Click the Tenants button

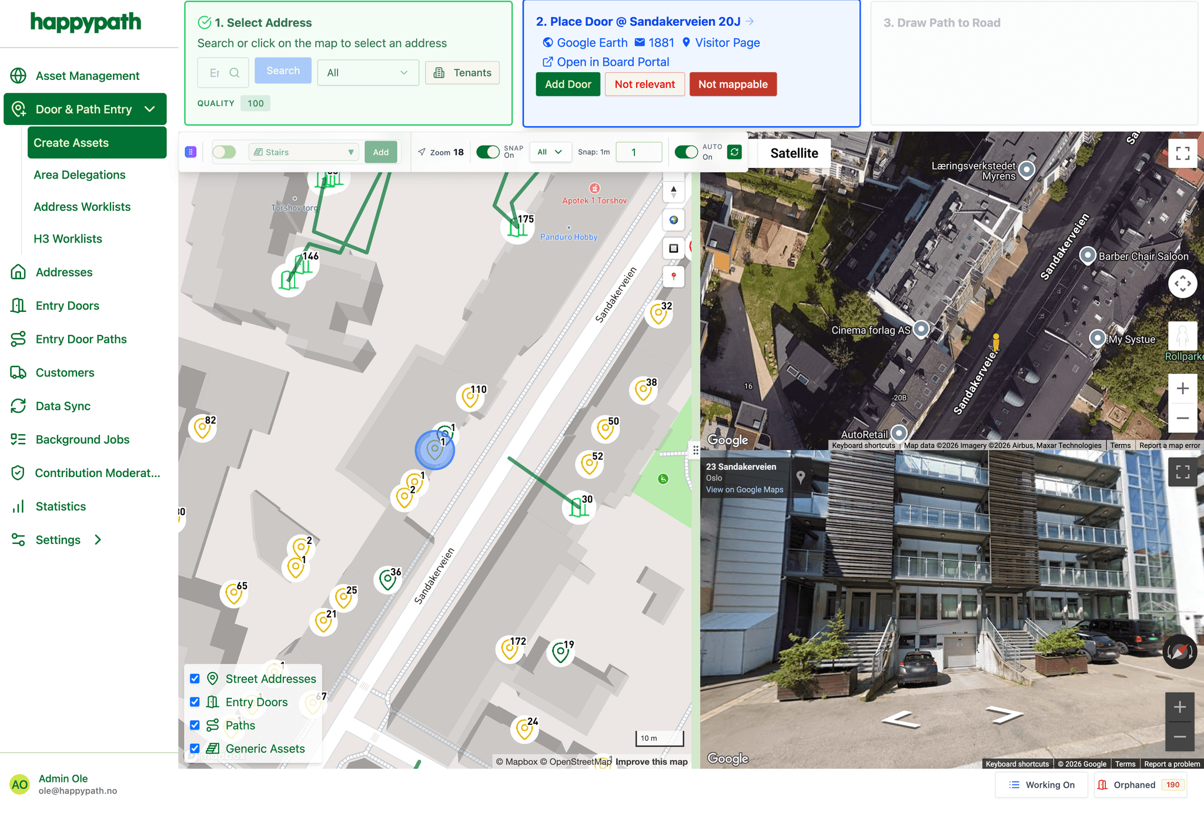tap(462, 73)
